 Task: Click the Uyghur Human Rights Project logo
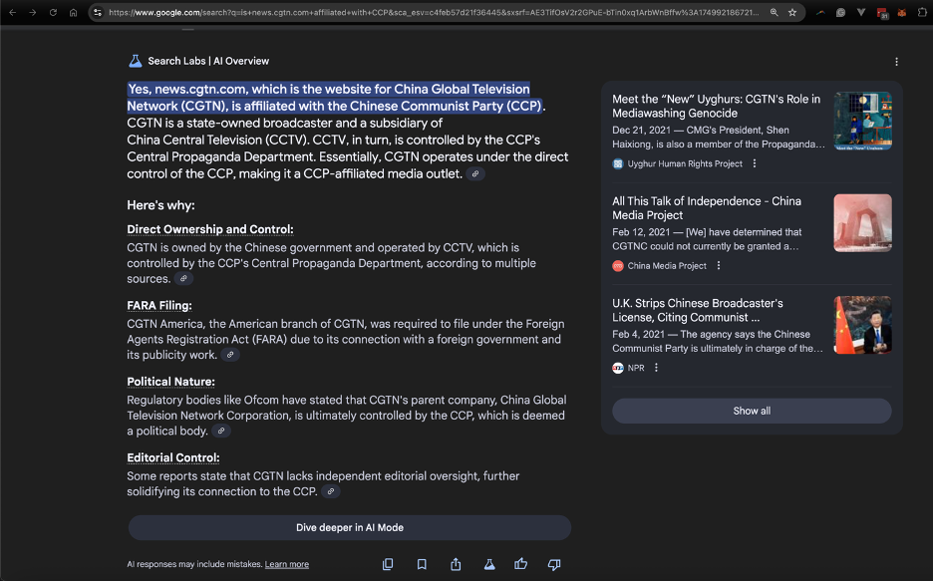pyautogui.click(x=618, y=163)
